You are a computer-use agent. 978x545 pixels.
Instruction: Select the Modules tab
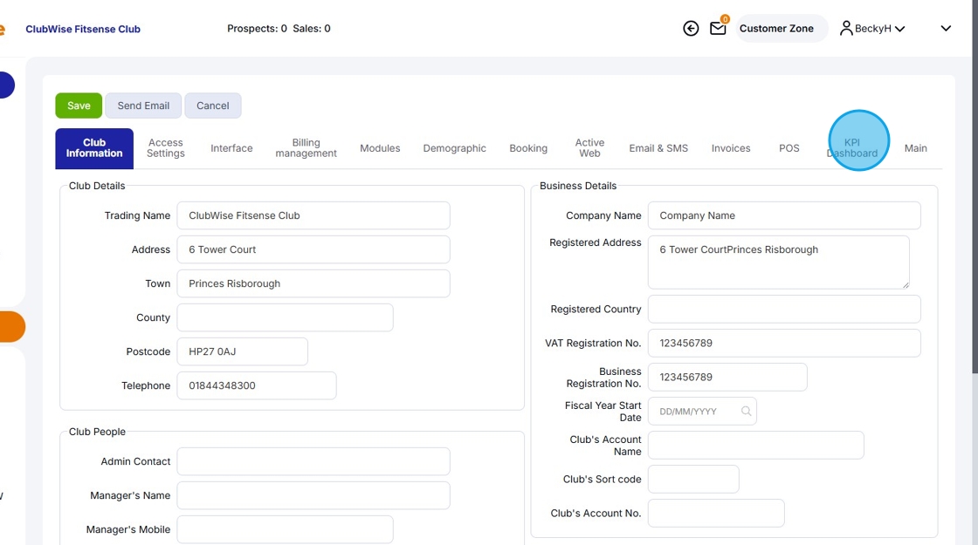[380, 148]
